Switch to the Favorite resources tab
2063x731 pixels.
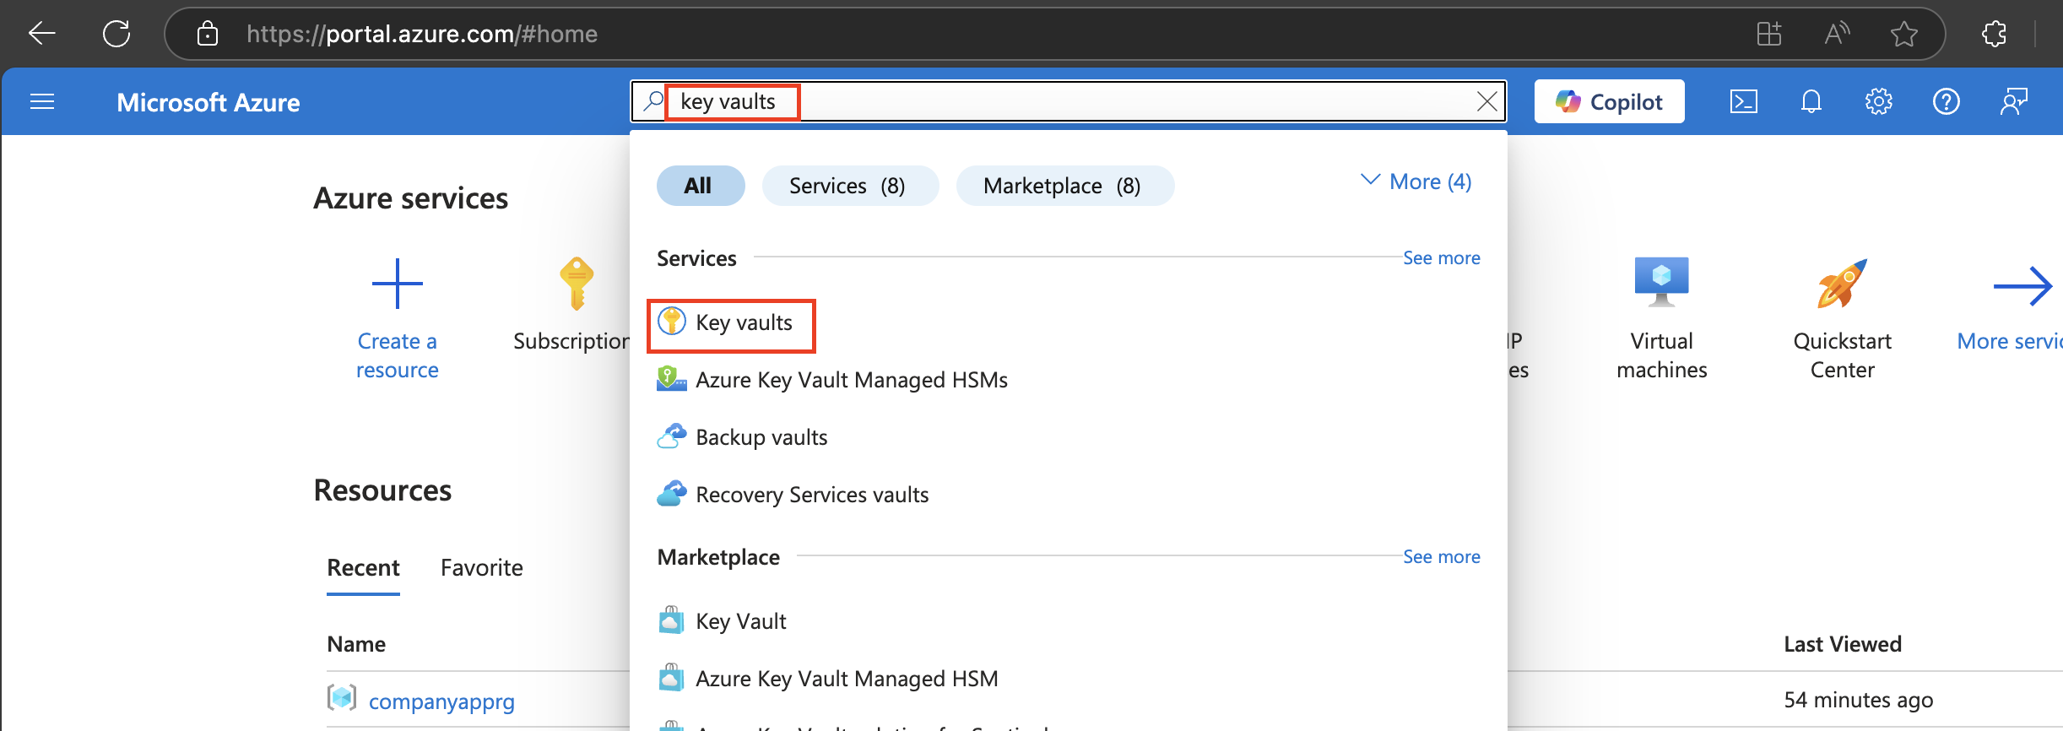click(x=482, y=568)
